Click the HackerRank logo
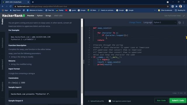The height and width of the screenshot is (105, 187). (13, 15)
